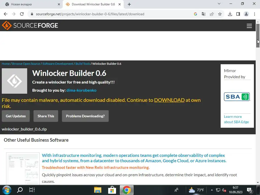Close the Download Winlocker Builder tab
Viewport: 260px width, 195px height.
(120, 4)
